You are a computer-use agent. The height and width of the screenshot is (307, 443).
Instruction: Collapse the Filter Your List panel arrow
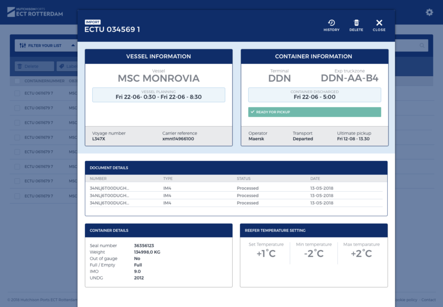click(x=73, y=45)
